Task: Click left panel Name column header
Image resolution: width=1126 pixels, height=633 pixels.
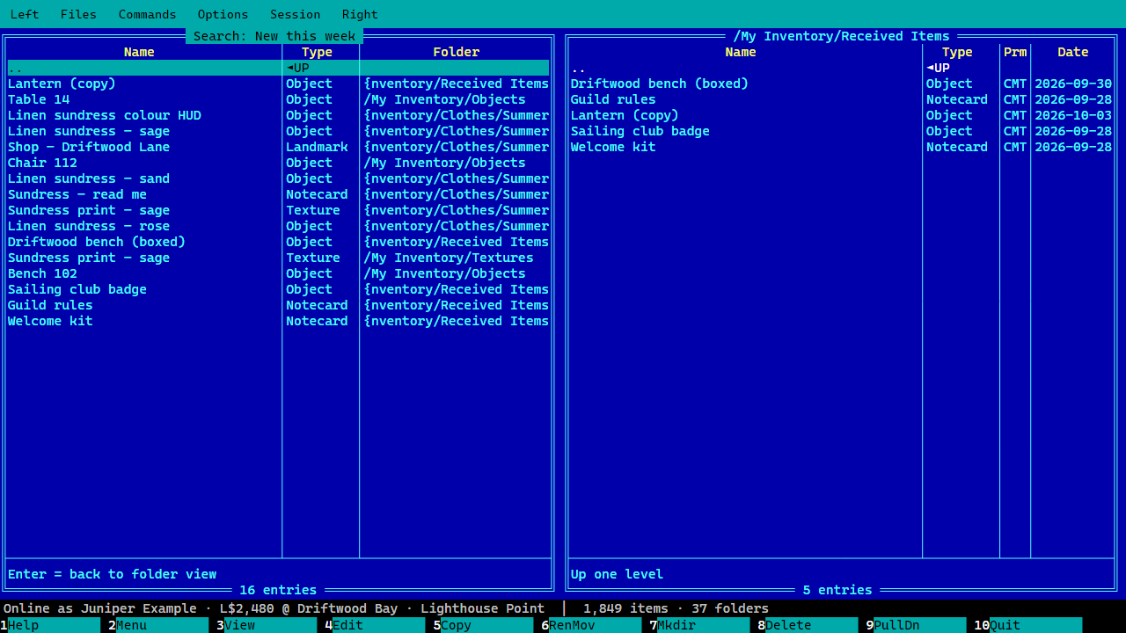Action: point(139,52)
